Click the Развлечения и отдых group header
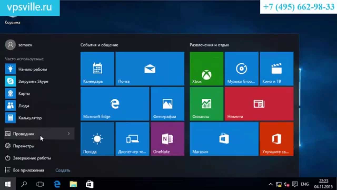This screenshot has height=190, width=337. tap(209, 45)
